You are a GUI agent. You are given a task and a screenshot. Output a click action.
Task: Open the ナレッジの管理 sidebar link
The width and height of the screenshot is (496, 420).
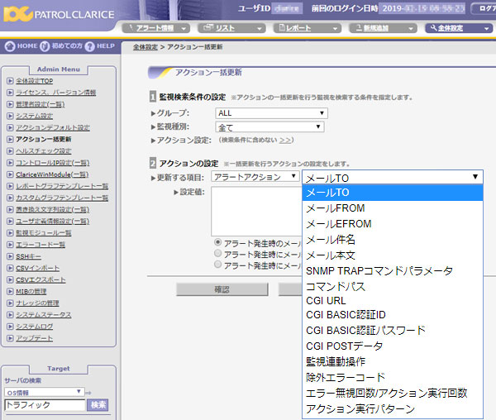[37, 303]
